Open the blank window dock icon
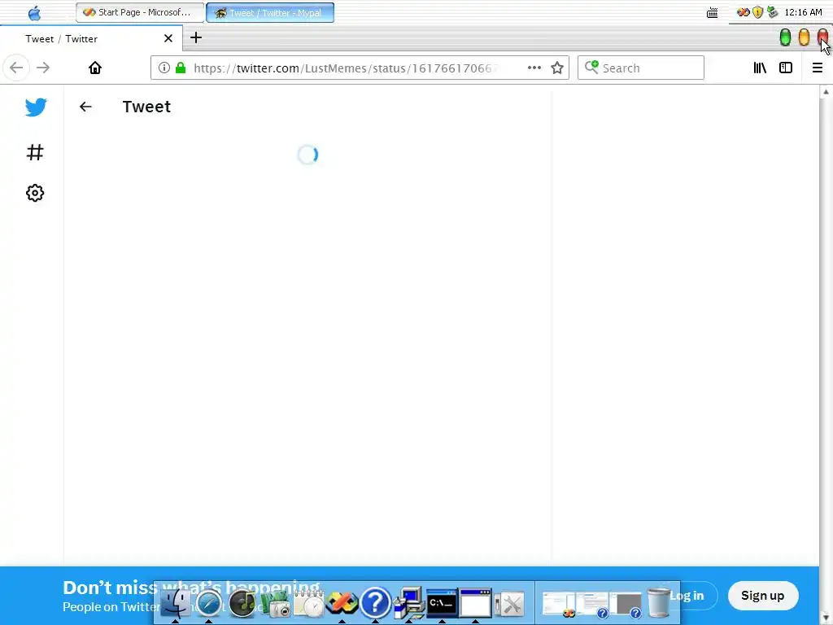The height and width of the screenshot is (625, 833). 475,603
